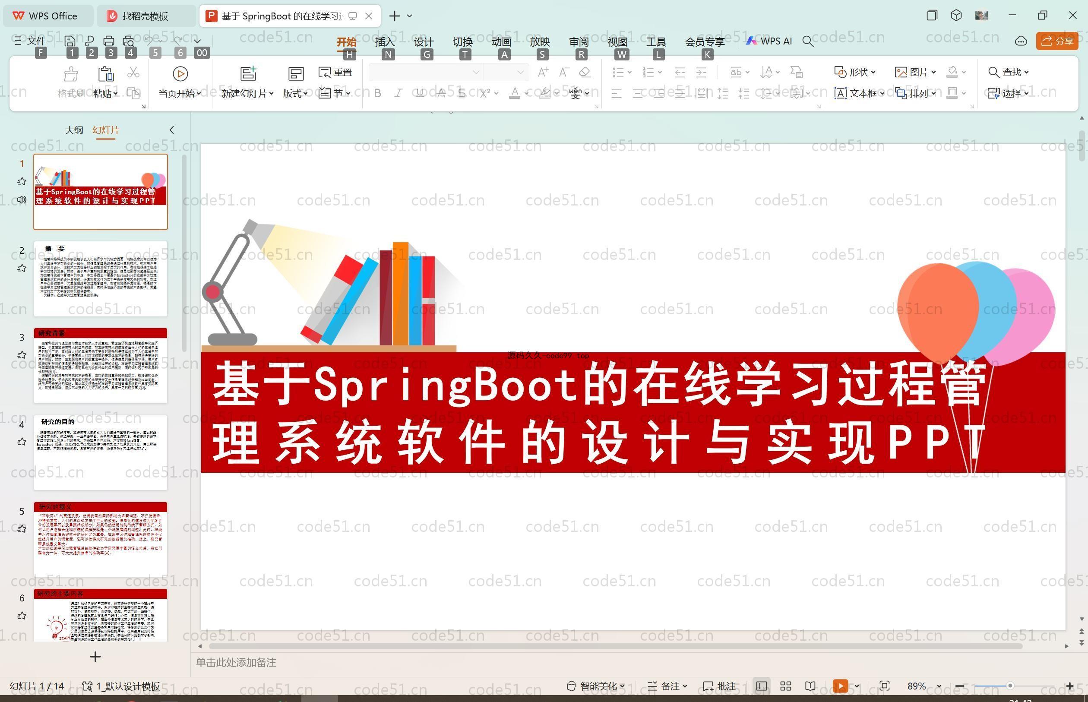
Task: Click the cloud sync status icon
Action: tap(1021, 41)
